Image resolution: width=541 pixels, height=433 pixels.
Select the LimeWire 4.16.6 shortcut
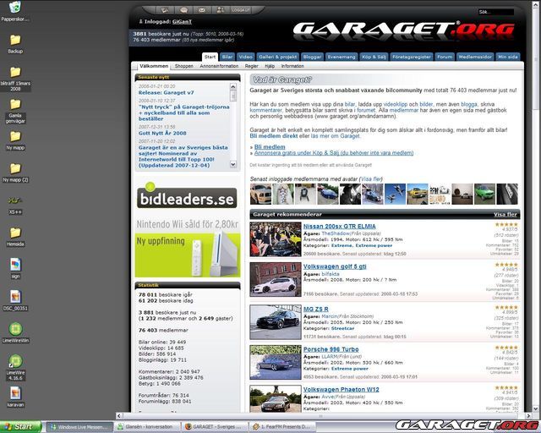(x=15, y=367)
